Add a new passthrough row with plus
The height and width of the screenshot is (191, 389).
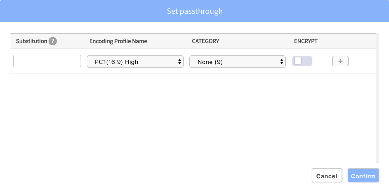[340, 61]
